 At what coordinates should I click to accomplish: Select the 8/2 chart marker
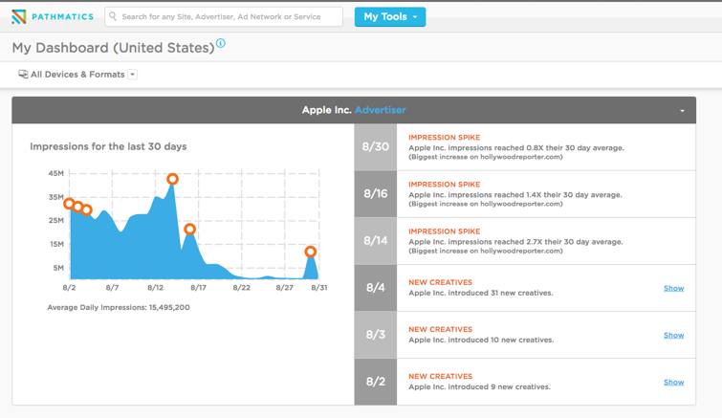click(x=69, y=204)
